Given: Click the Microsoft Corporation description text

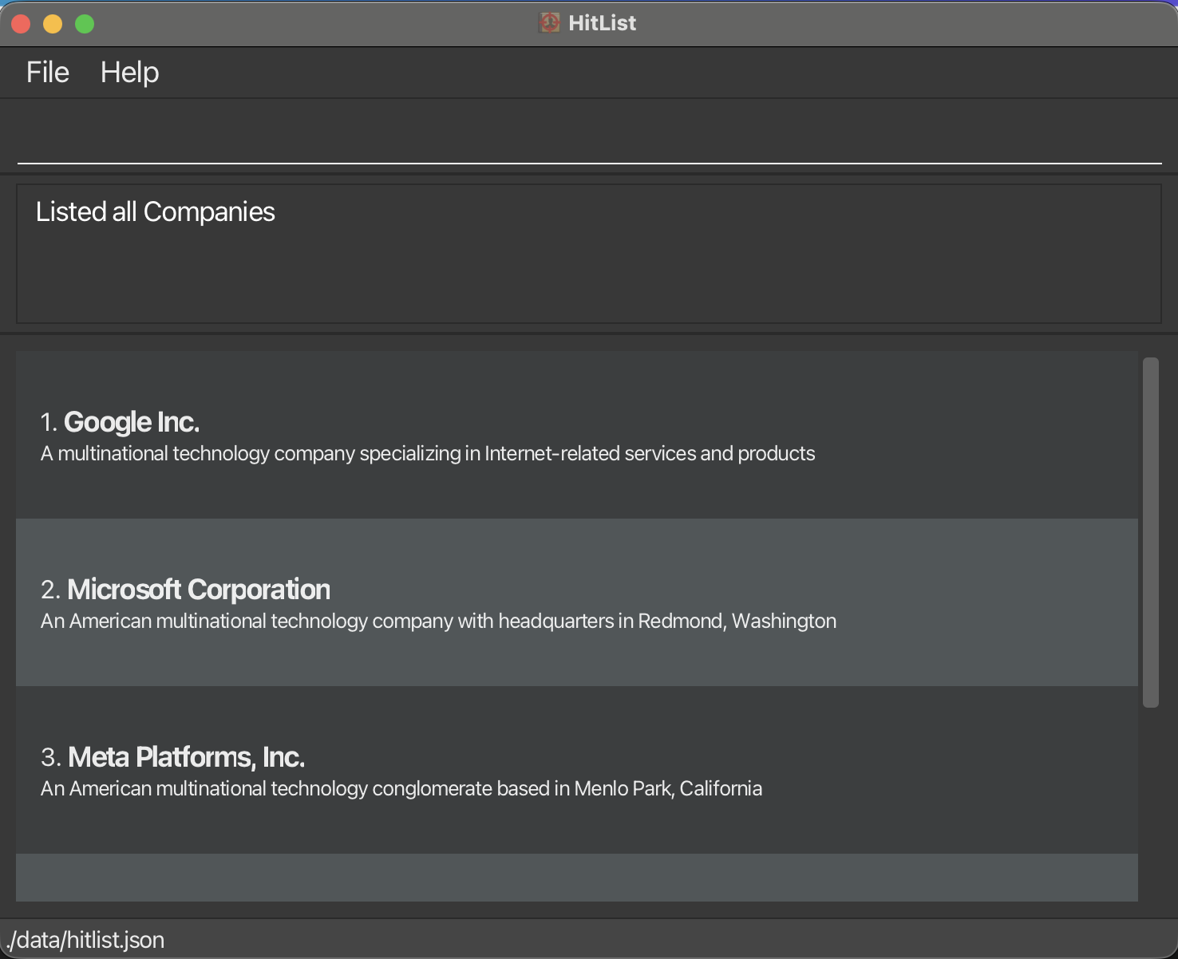Looking at the screenshot, I should [437, 621].
